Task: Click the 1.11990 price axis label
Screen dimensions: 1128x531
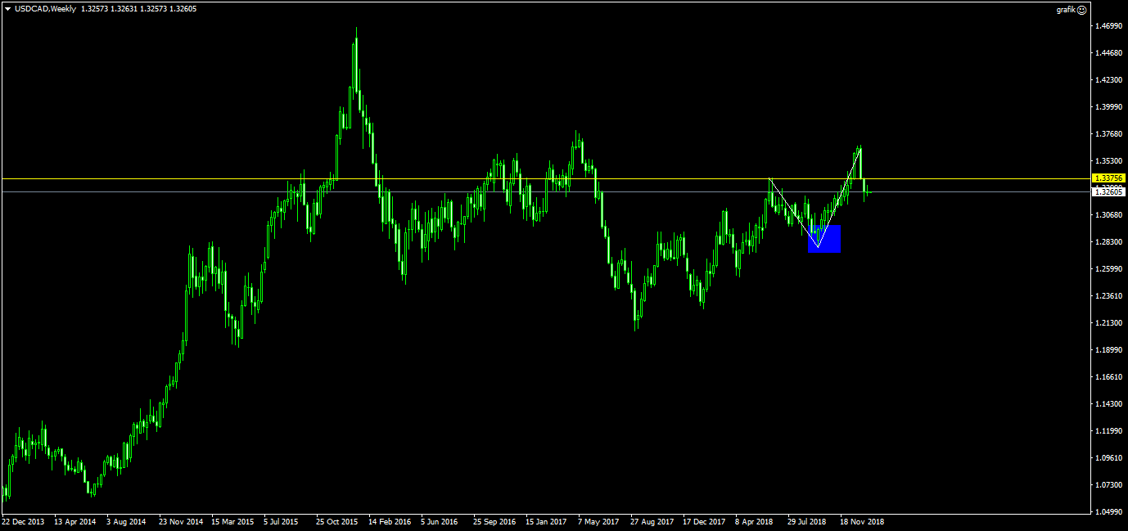Action: 1107,431
